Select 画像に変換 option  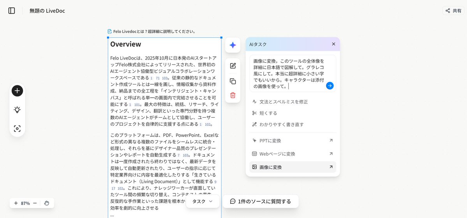tap(293, 167)
